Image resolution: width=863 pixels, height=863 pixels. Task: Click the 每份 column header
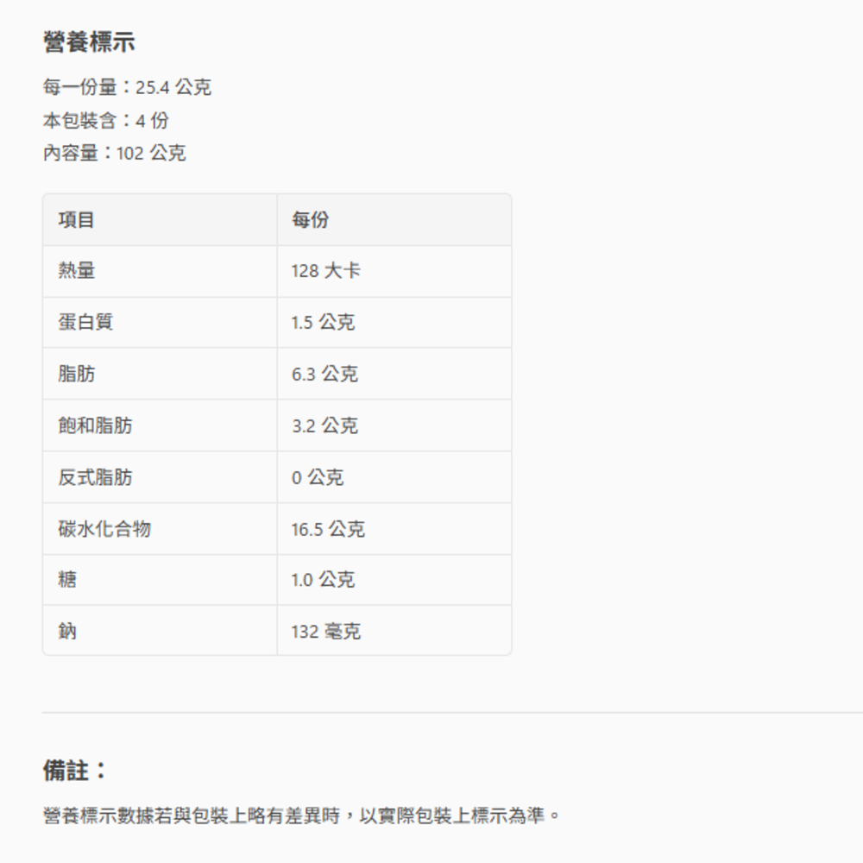click(x=310, y=220)
